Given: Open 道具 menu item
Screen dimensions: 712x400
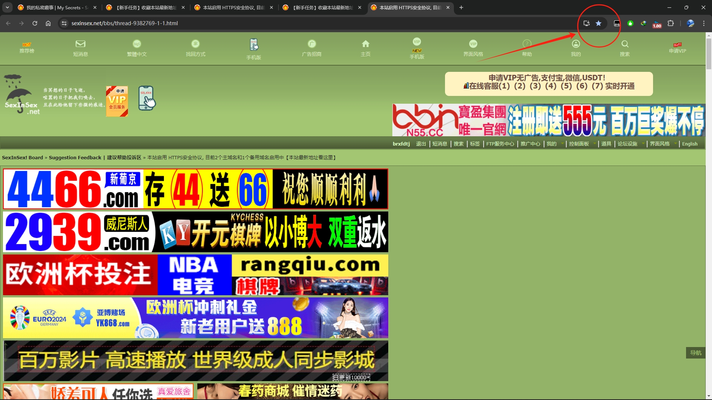Looking at the screenshot, I should (606, 144).
